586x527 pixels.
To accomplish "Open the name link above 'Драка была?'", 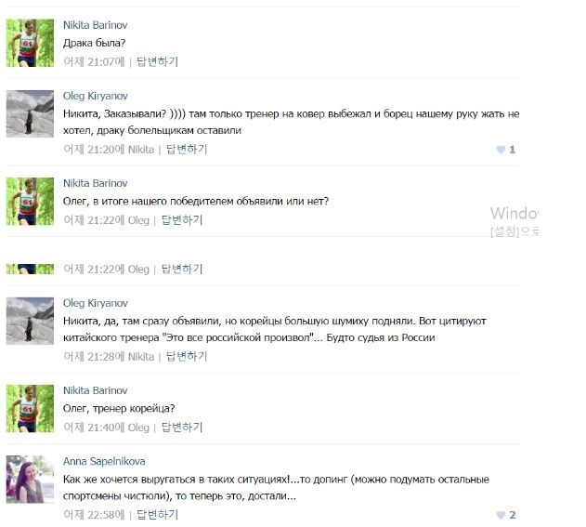I will click(x=96, y=25).
